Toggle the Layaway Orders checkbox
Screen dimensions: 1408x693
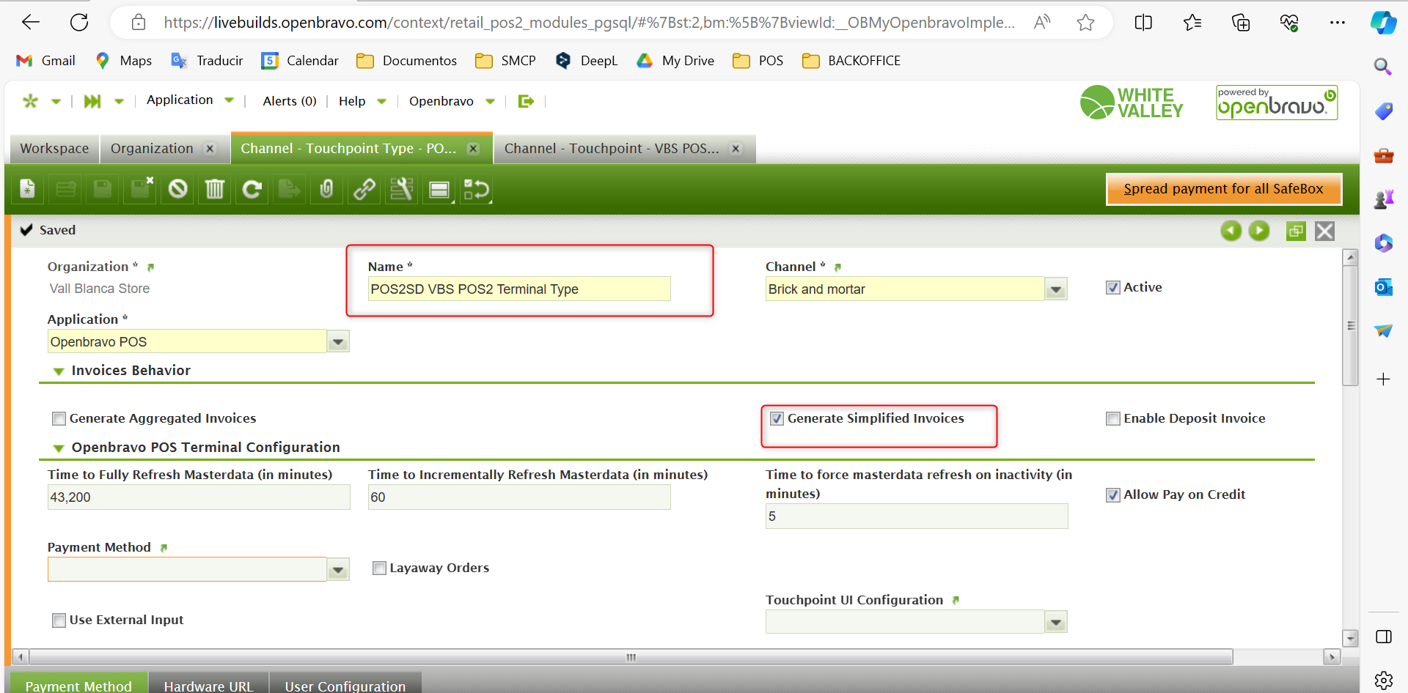(379, 568)
